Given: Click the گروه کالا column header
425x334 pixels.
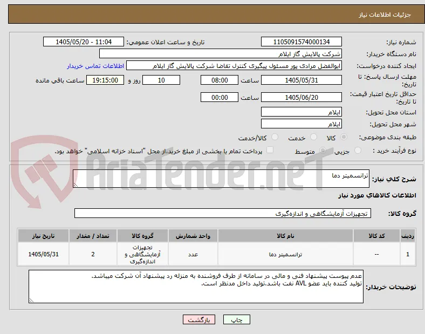Looking at the screenshot, I should 142,236.
